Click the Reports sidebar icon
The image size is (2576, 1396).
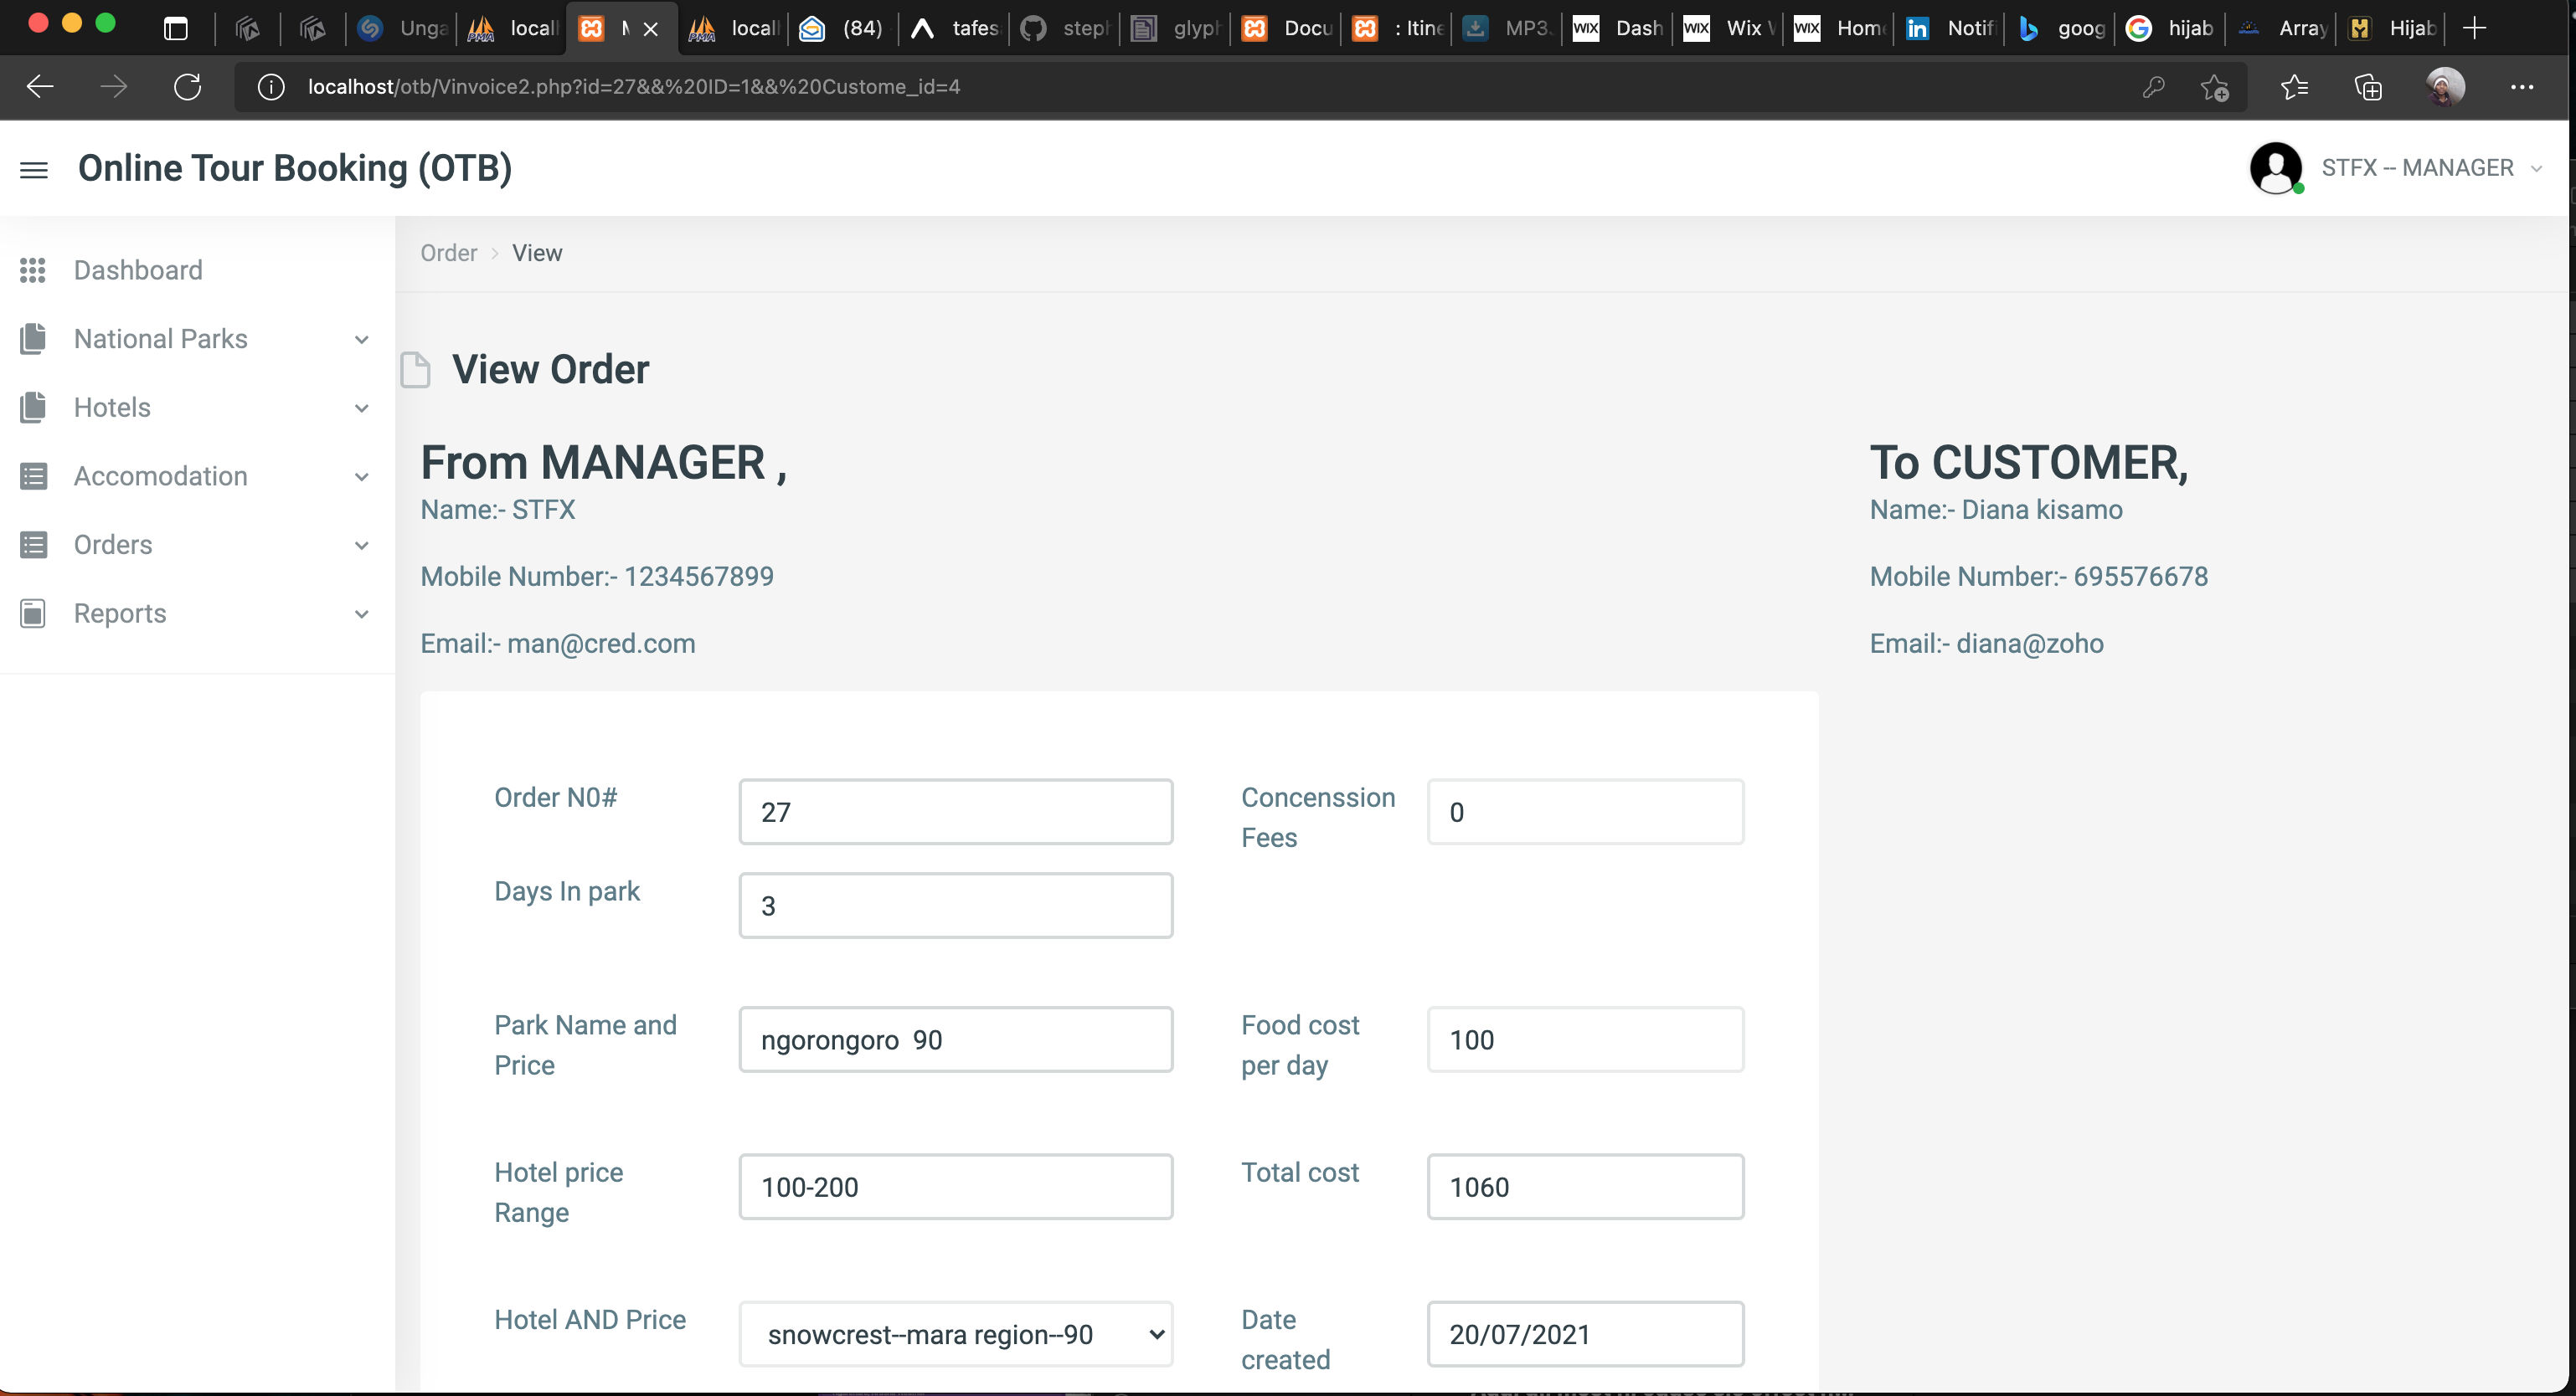[33, 613]
